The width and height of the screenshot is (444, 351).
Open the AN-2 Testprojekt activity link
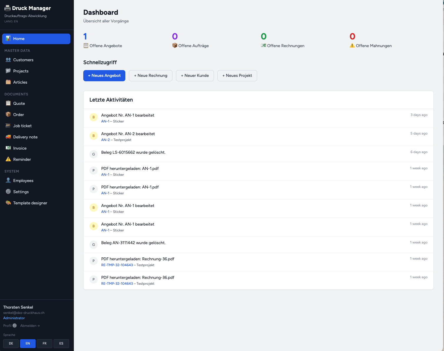105,140
